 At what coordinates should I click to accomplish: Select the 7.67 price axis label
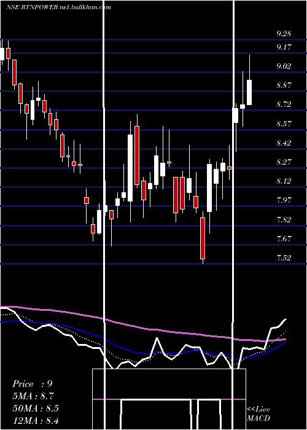284,238
